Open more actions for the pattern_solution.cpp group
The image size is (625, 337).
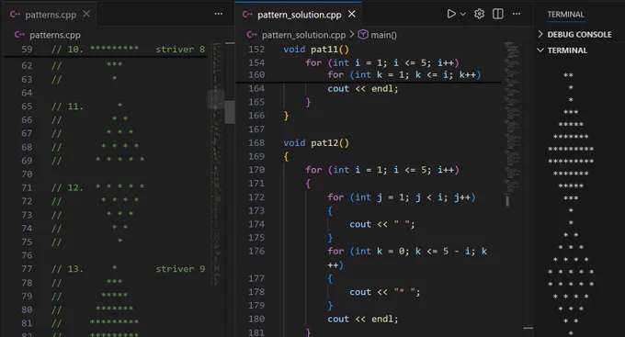click(x=517, y=14)
